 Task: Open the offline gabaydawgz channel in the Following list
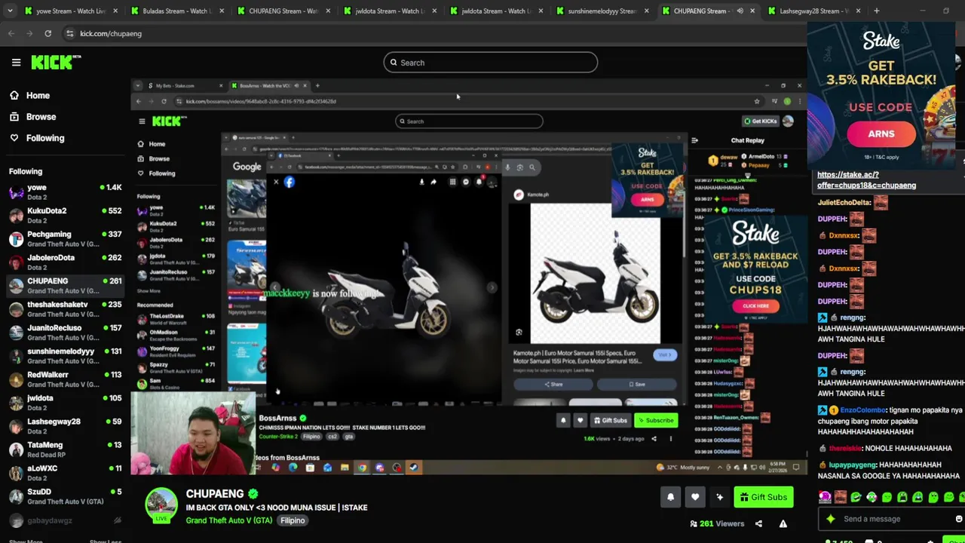coord(65,520)
